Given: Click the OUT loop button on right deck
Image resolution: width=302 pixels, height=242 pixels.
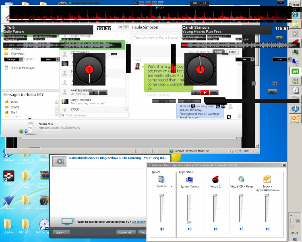Looking at the screenshot, I should [272, 92].
